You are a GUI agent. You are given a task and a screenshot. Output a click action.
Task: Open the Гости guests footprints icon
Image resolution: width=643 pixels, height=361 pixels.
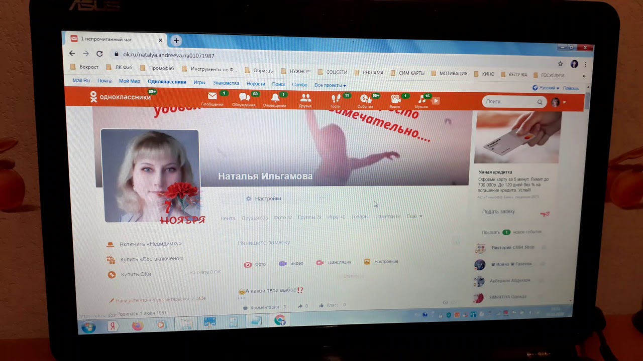tap(336, 100)
